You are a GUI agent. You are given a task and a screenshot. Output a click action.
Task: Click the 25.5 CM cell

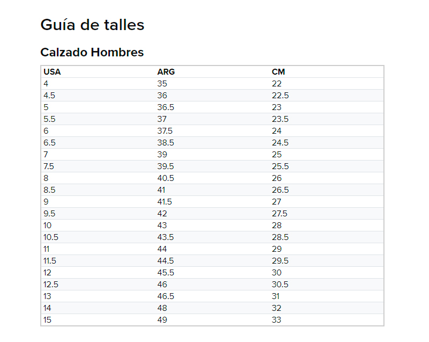tap(280, 166)
